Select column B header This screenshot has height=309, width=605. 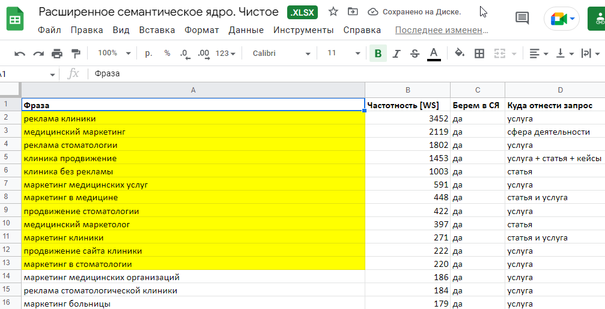coord(407,90)
